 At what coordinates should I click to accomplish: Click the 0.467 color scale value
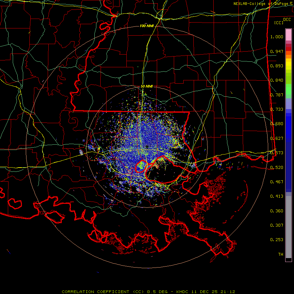point(277,182)
